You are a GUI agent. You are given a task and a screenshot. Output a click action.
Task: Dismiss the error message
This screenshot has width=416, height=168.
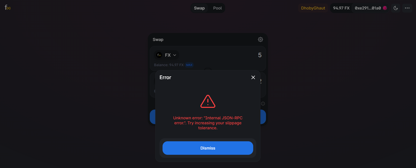pyautogui.click(x=208, y=148)
